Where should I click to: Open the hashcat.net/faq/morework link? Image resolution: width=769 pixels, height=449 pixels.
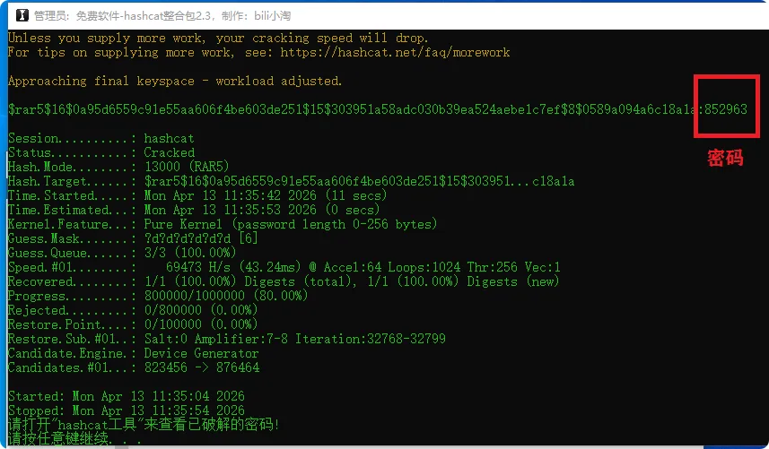coord(395,52)
